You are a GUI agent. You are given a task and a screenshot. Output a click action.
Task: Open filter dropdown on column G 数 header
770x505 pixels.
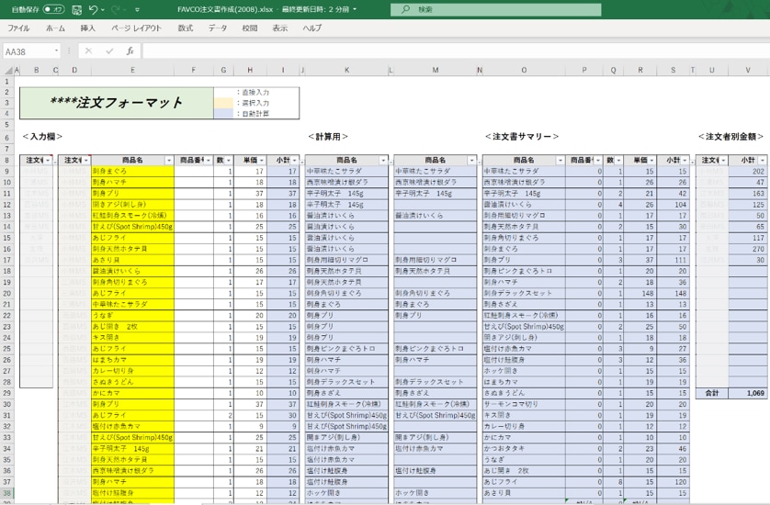(229, 161)
